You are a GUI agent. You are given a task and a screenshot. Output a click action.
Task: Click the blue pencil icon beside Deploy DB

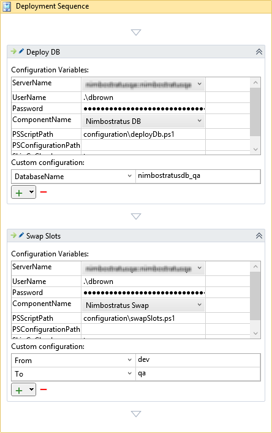click(x=21, y=51)
